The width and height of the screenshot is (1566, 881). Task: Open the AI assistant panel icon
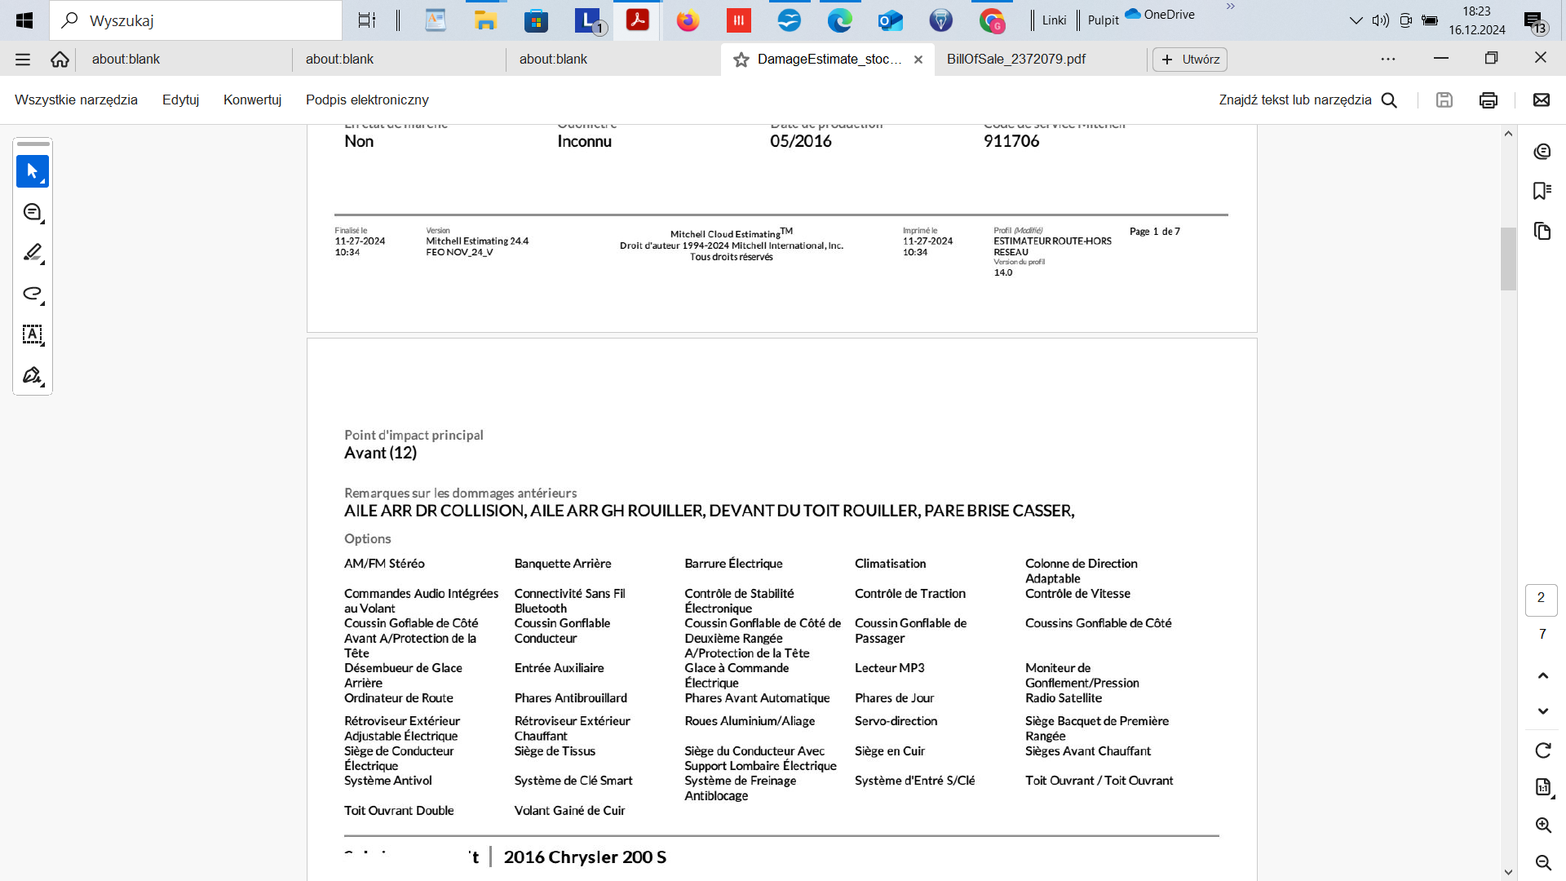[x=1542, y=152]
